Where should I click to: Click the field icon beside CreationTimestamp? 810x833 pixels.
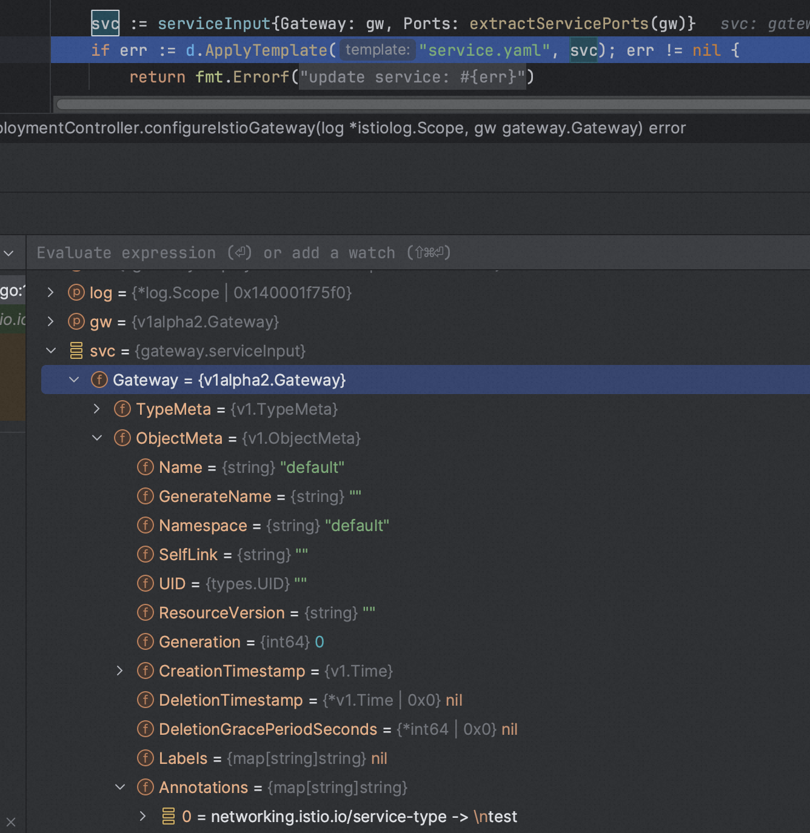click(x=146, y=671)
